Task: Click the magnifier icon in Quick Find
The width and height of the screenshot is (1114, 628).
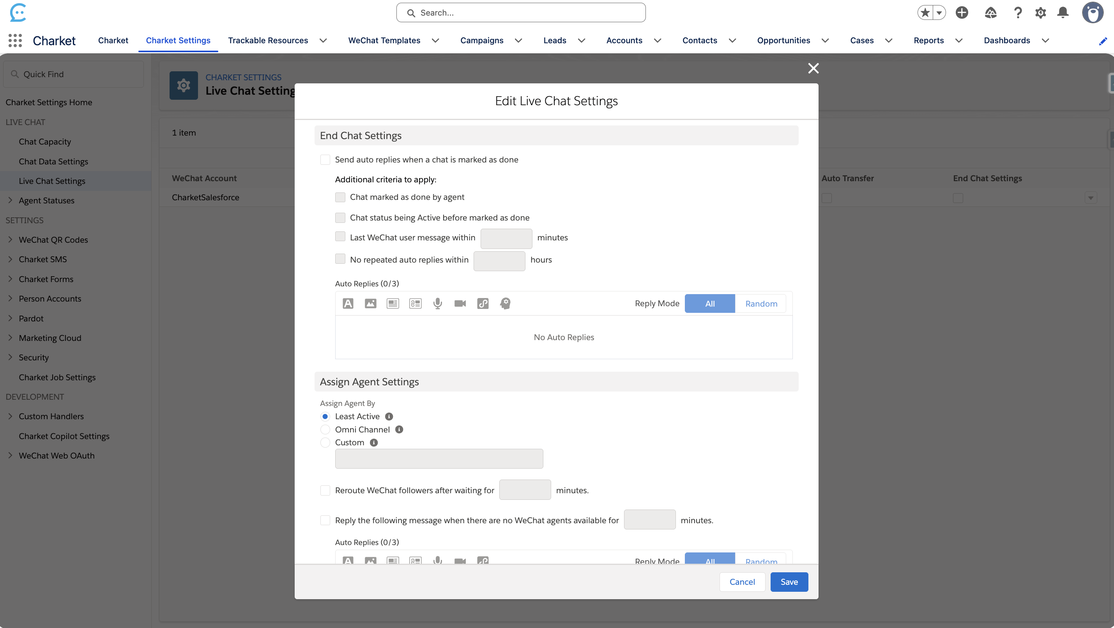Action: click(x=15, y=74)
